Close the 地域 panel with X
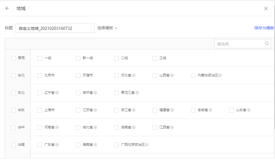Image resolution: width=275 pixels, height=160 pixels. [x=266, y=9]
